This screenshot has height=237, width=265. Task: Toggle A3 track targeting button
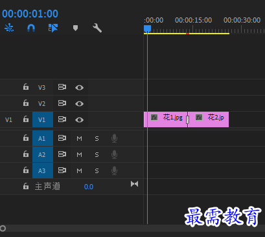tap(43, 170)
